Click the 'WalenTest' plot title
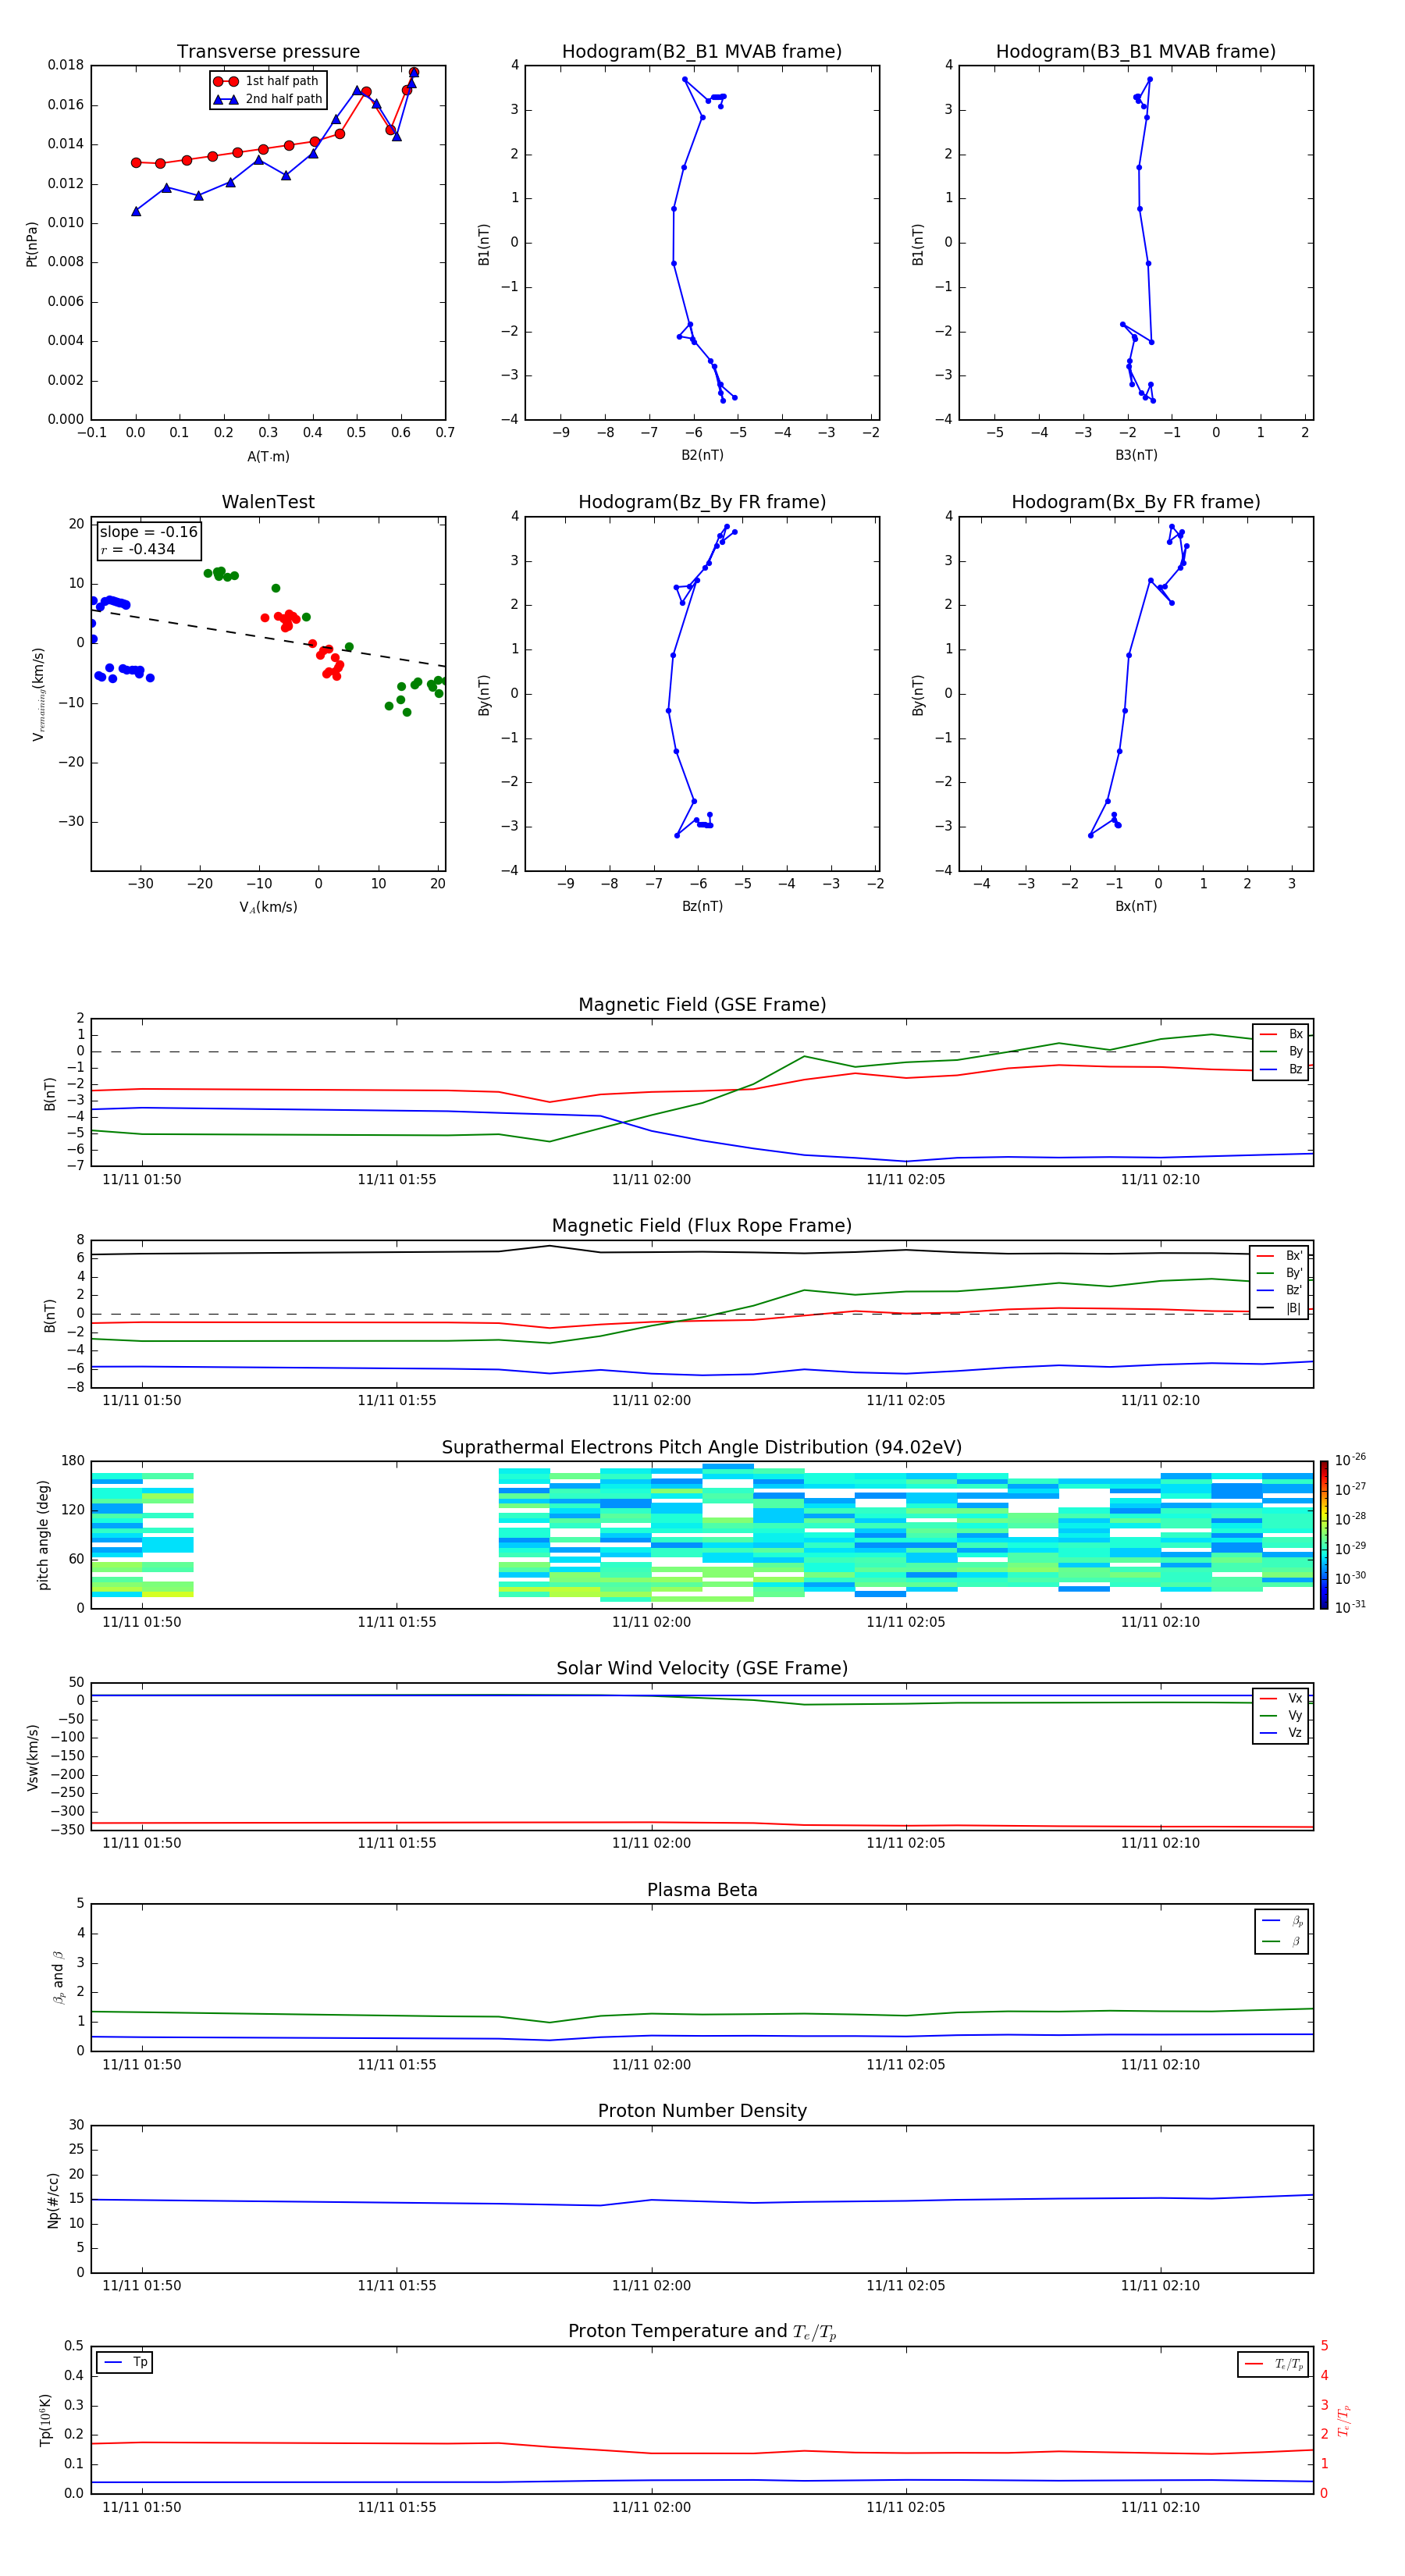This screenshot has height=2576, width=1405. coord(268,502)
